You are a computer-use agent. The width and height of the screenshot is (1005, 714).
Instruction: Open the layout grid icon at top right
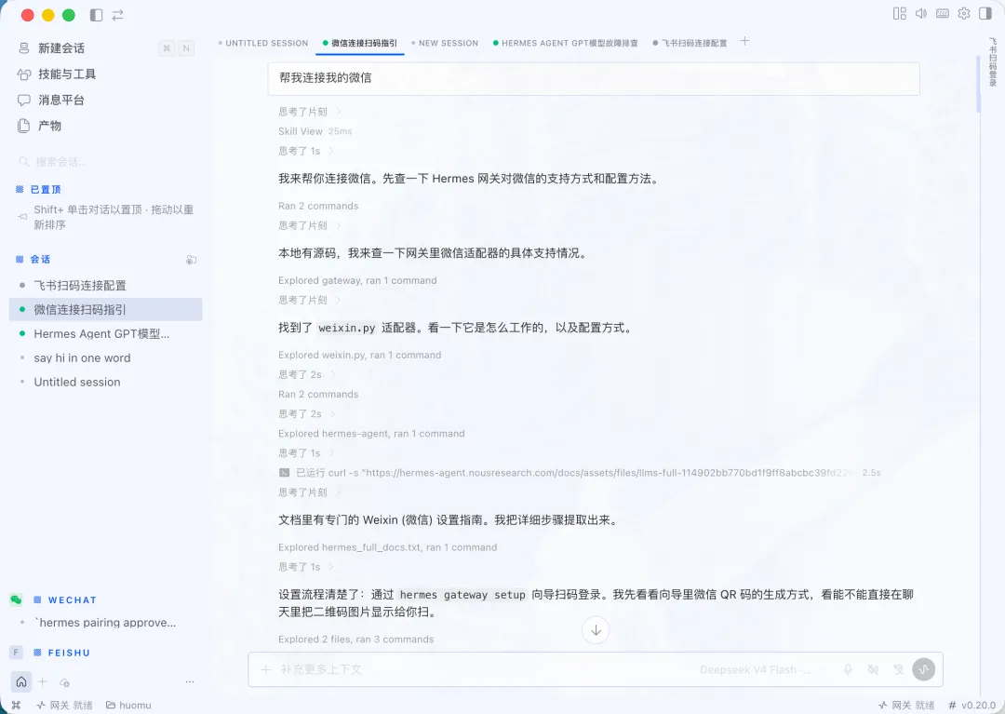click(899, 13)
